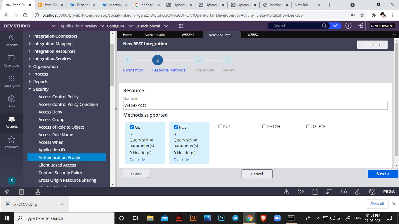Enable the DELETE method checkbox
The width and height of the screenshot is (399, 224).
[x=308, y=127]
